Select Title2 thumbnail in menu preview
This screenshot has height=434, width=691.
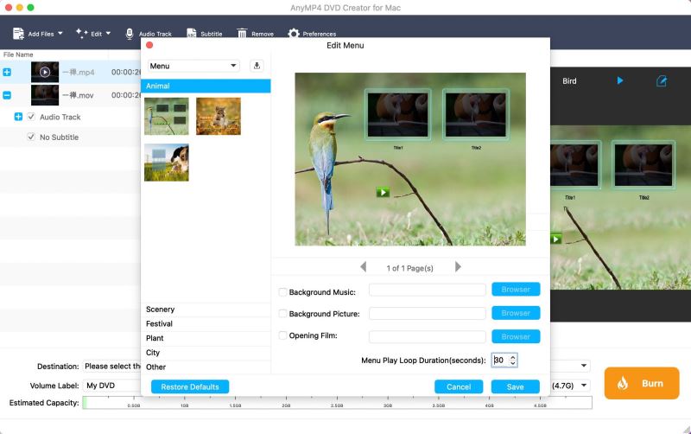476,115
